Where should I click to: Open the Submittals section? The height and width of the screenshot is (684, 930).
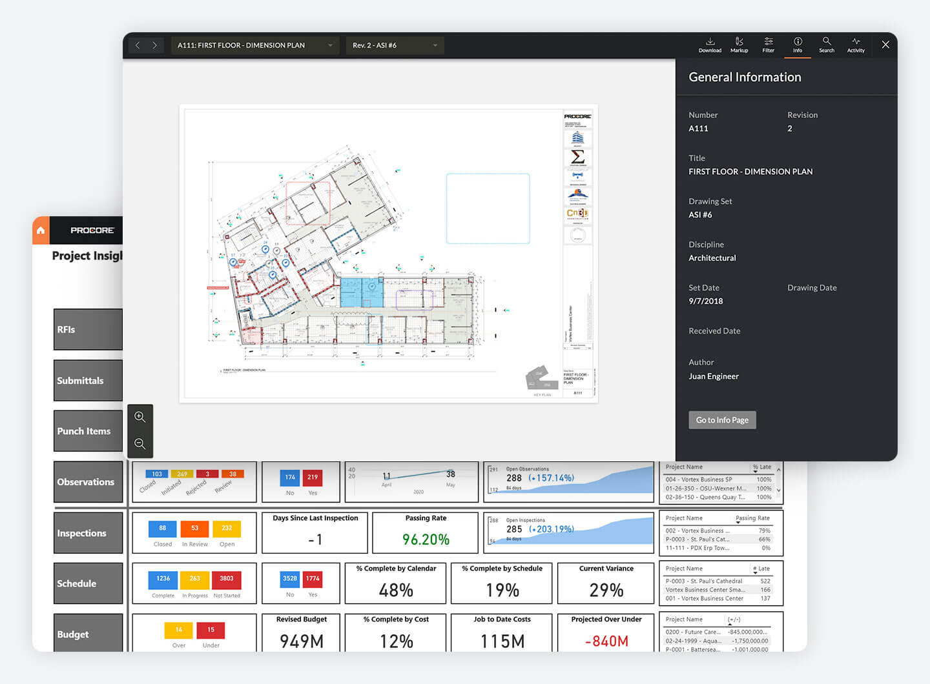coord(88,380)
